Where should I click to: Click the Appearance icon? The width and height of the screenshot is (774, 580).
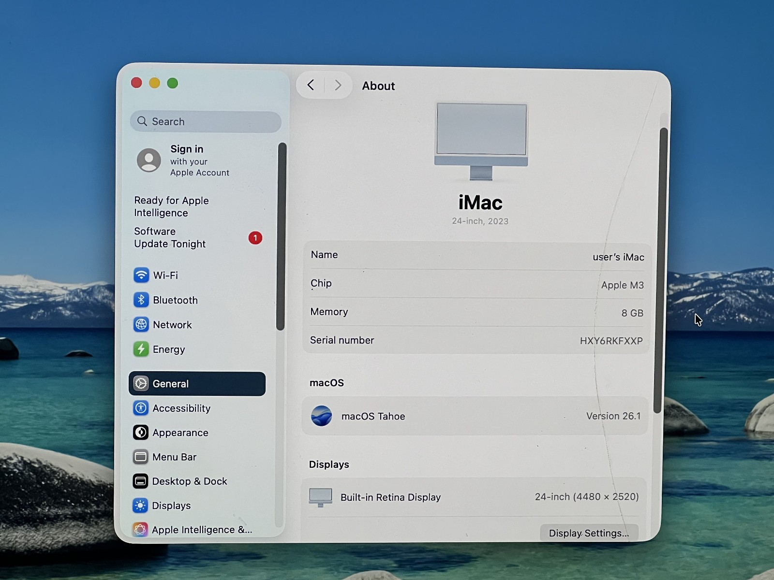(141, 432)
